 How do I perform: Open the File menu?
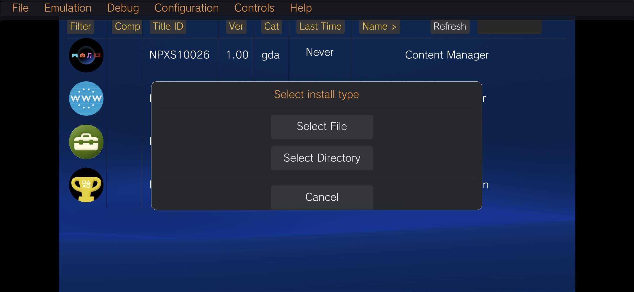pos(20,8)
